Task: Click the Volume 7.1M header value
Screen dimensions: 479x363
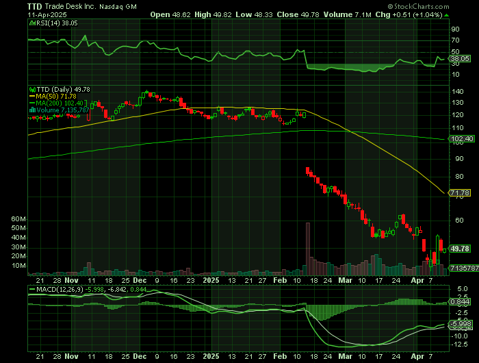Action: 348,14
